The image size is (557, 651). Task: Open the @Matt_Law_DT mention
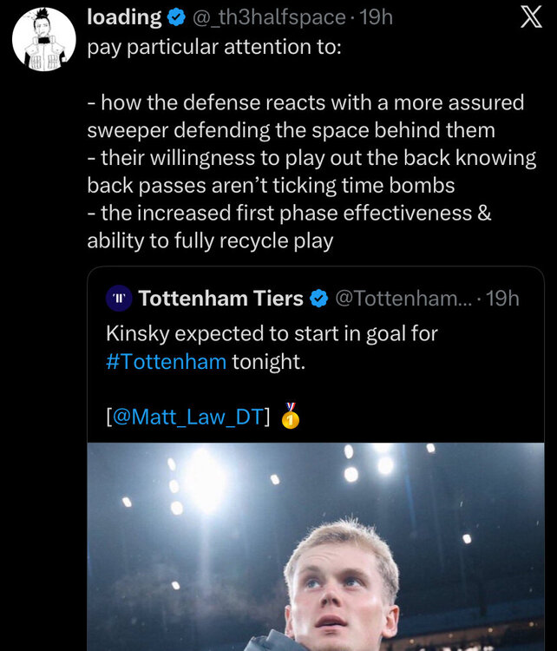[x=188, y=417]
